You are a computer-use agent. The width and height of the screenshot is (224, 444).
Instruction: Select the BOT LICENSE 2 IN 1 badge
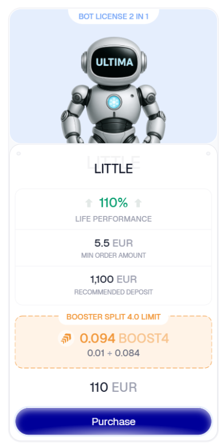coord(113,17)
